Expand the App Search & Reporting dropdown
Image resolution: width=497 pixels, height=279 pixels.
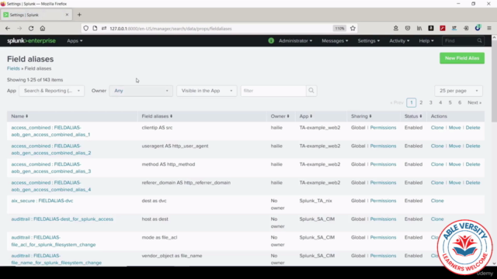tap(52, 91)
